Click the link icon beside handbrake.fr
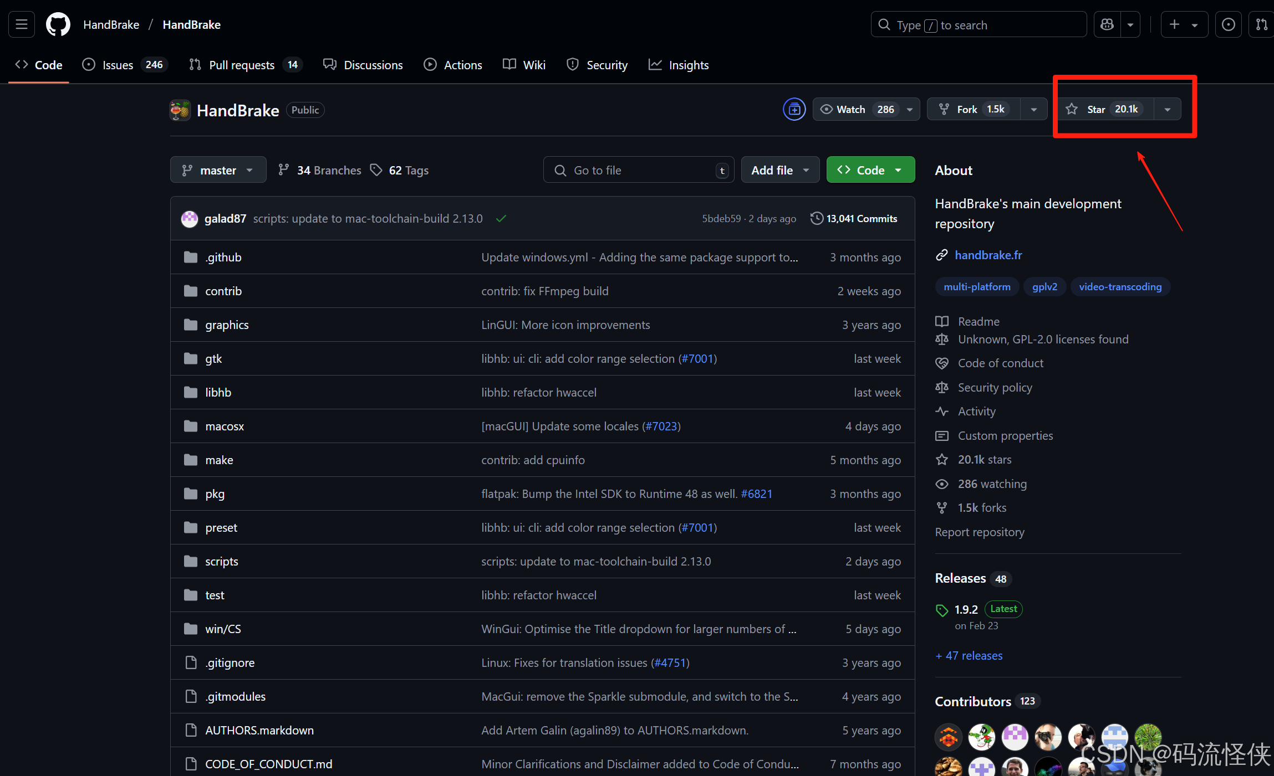Viewport: 1274px width, 776px height. 942,255
